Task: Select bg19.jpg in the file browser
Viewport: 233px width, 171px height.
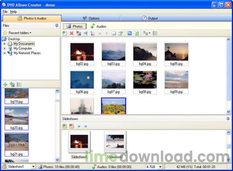Action: (16, 96)
